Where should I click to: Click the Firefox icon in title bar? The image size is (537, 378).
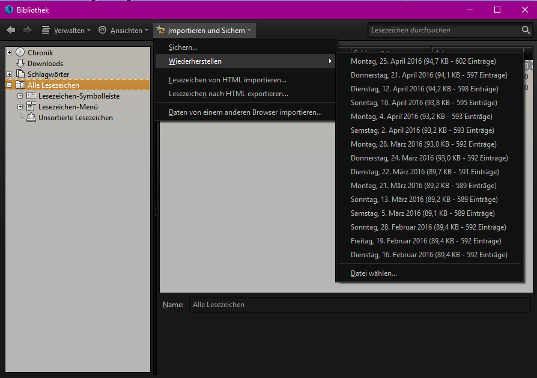pos(8,10)
